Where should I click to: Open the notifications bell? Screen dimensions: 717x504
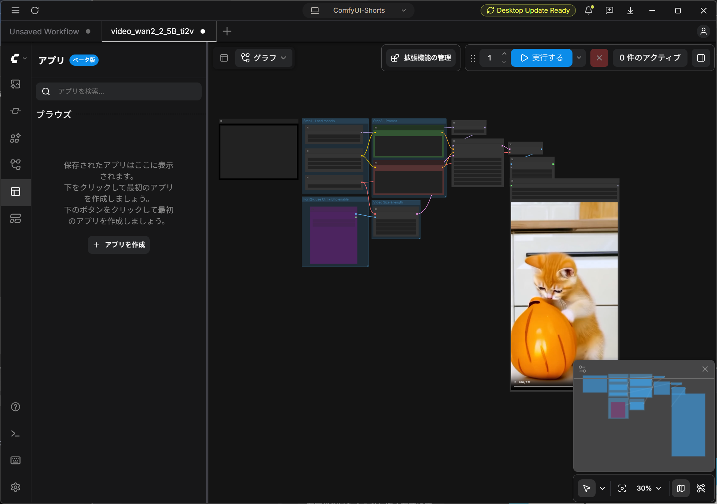point(589,10)
